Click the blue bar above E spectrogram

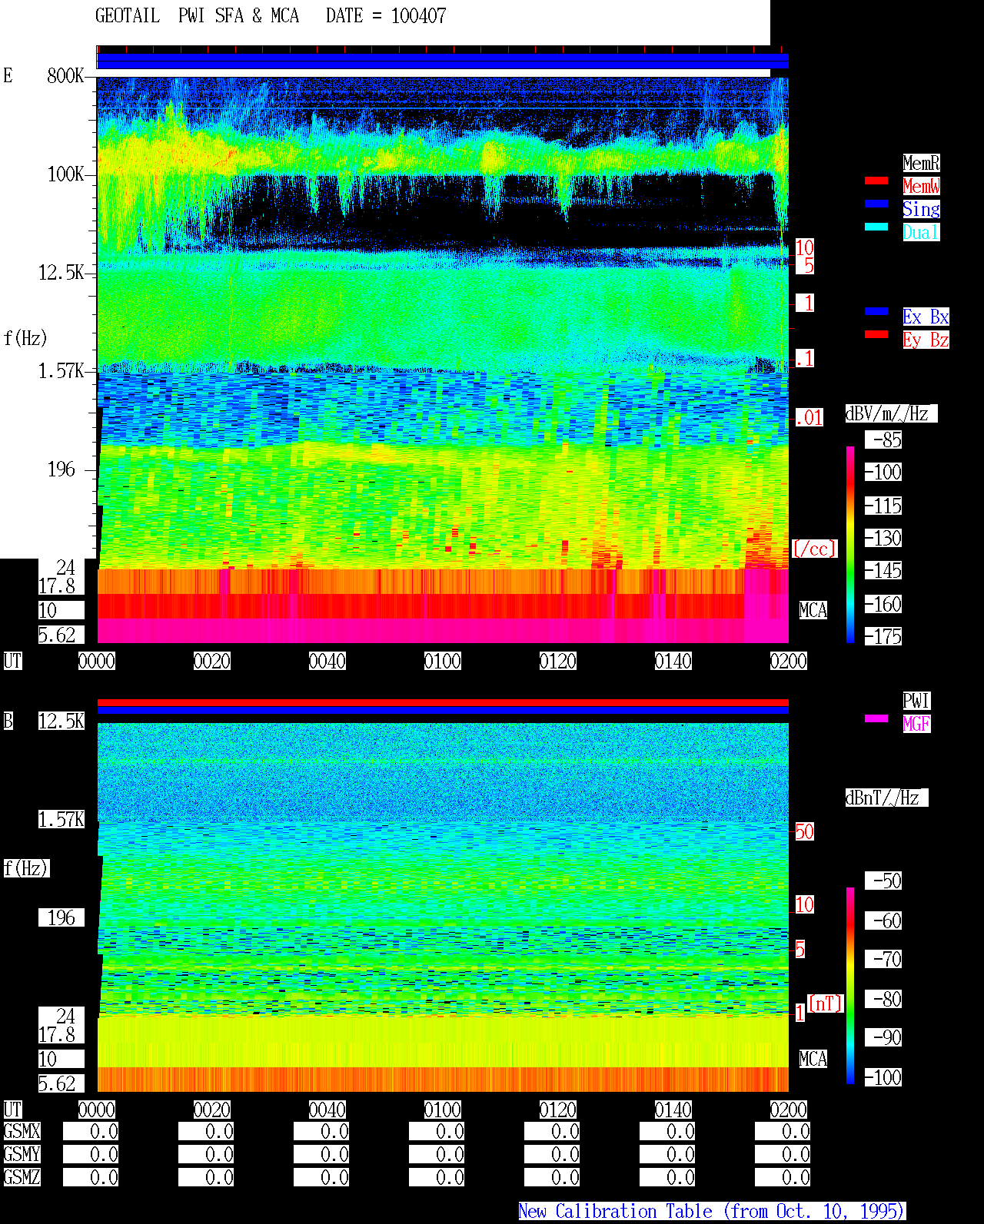pos(443,61)
